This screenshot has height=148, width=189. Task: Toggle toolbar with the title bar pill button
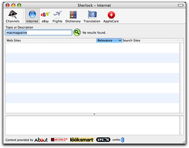coord(180,5)
